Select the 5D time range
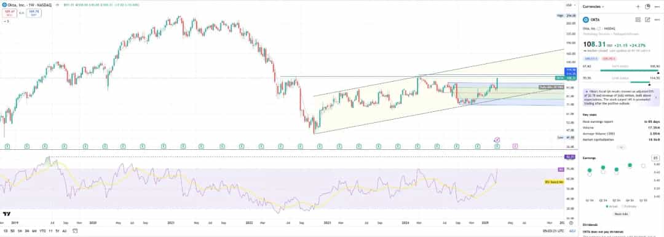 coord(13,231)
